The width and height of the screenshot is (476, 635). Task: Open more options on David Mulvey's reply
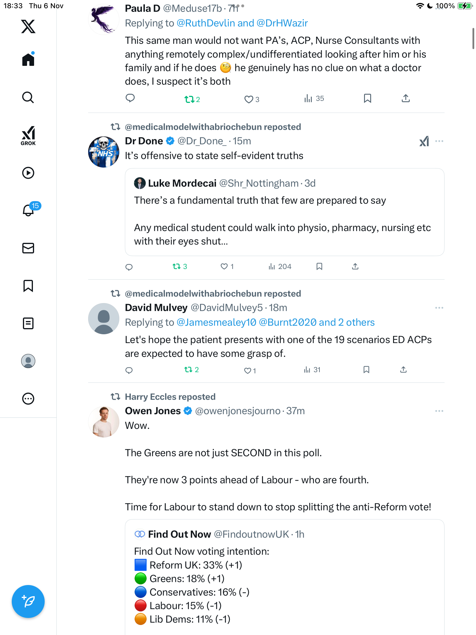point(439,308)
